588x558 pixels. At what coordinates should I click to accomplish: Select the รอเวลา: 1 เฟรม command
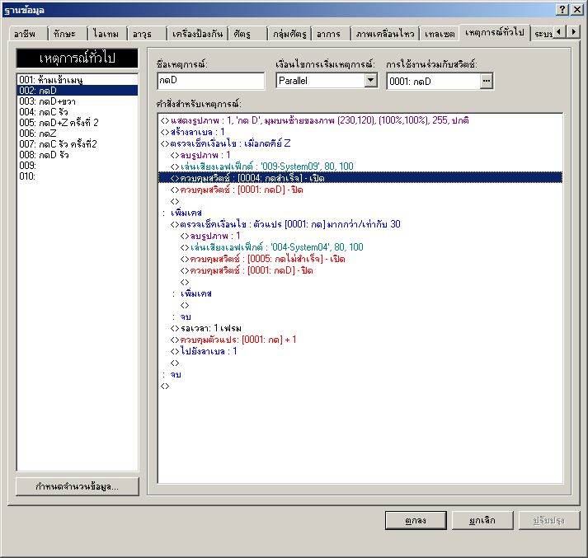pos(360,328)
